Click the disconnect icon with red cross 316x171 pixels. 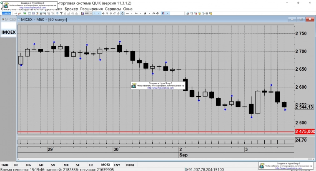[19, 13]
